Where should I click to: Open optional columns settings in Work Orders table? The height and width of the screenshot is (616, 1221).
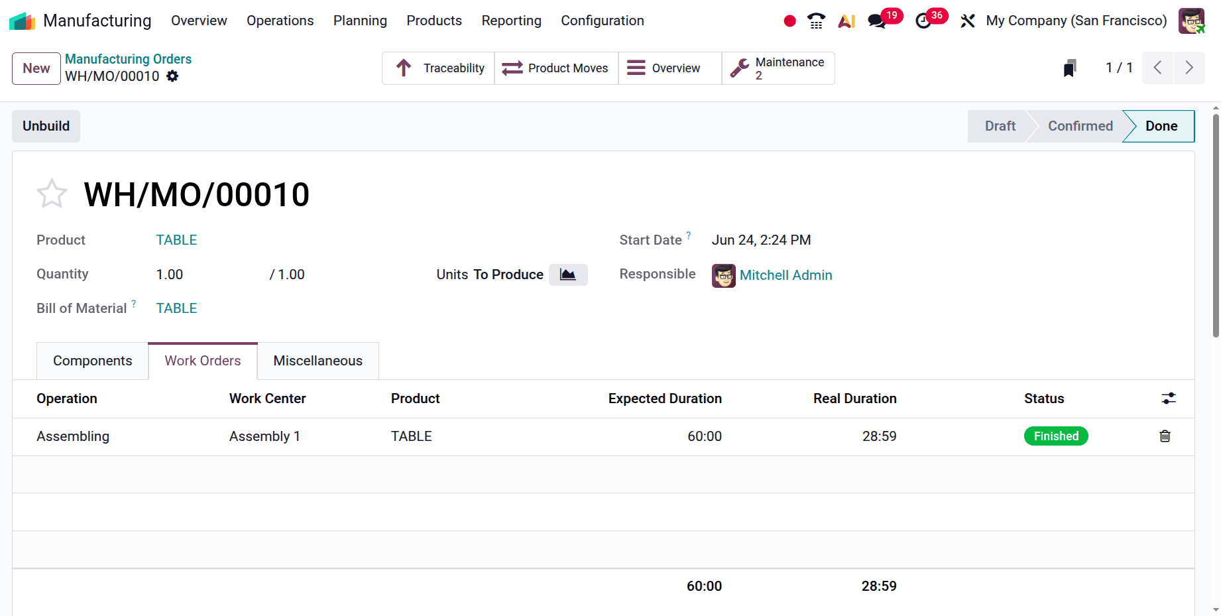[x=1169, y=399]
